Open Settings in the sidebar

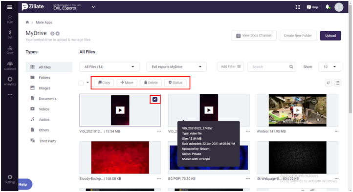10,179
